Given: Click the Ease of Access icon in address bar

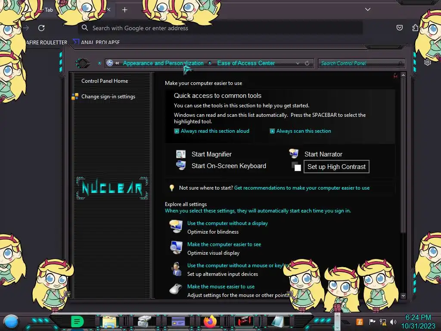Looking at the screenshot, I should pyautogui.click(x=110, y=63).
